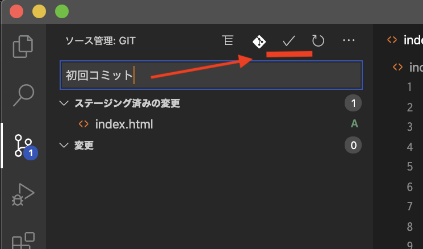Click the refresh circular arrow icon
Viewport: 423px width, 249px height.
coord(318,41)
